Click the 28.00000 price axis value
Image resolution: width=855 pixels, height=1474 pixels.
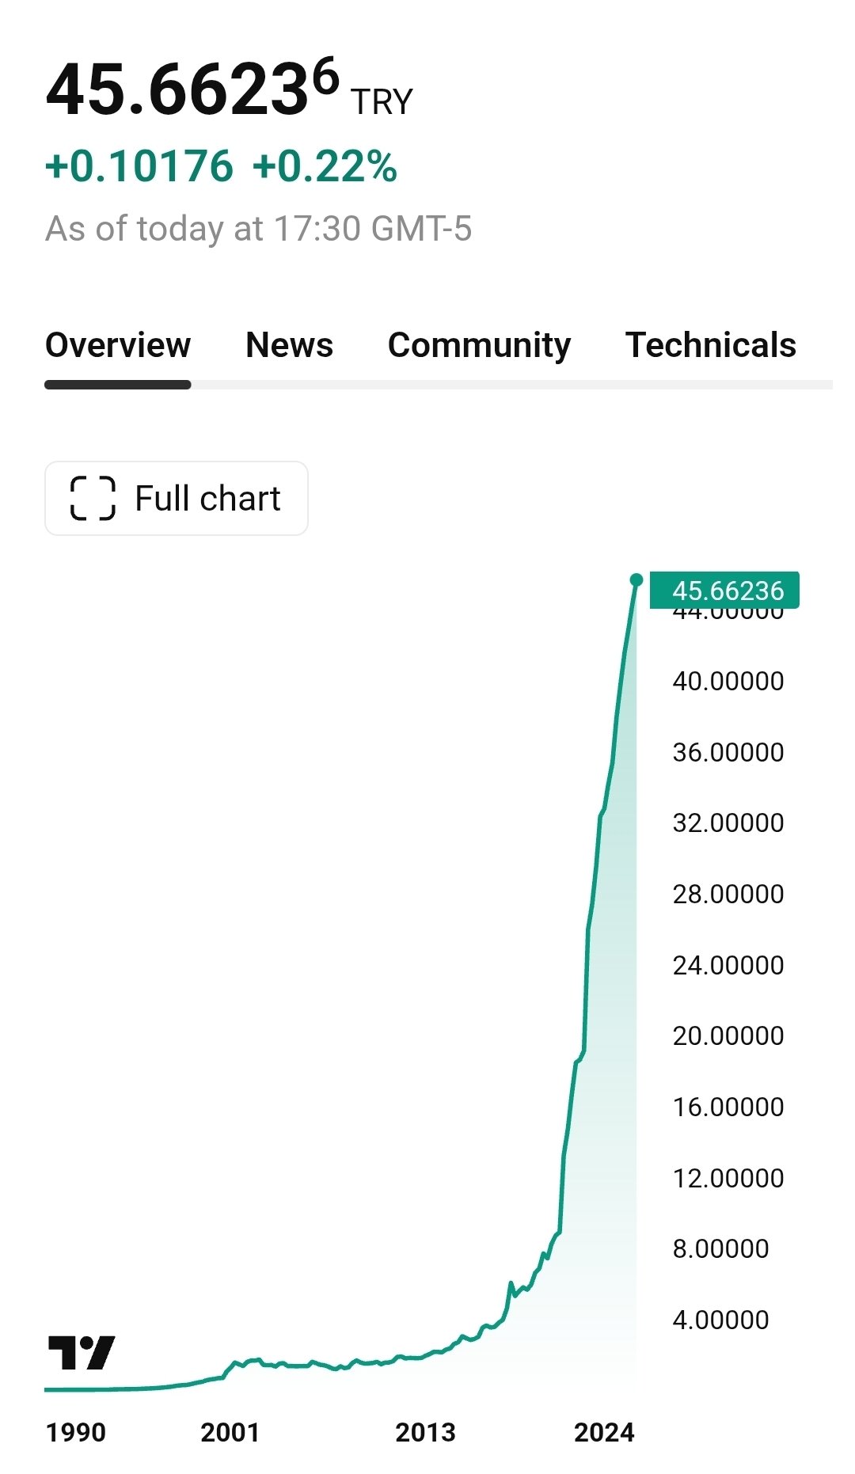pyautogui.click(x=728, y=894)
